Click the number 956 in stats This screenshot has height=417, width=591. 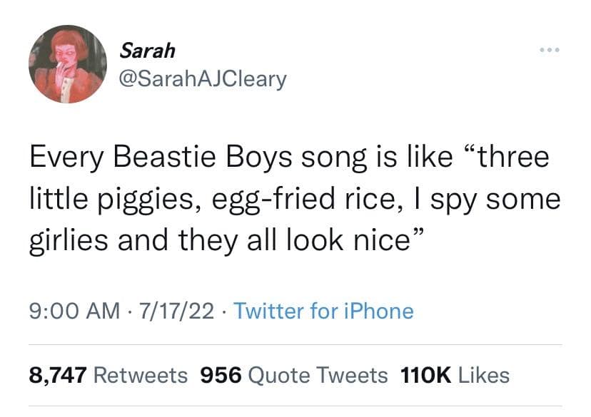[222, 375]
